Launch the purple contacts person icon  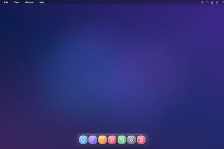coord(93,140)
